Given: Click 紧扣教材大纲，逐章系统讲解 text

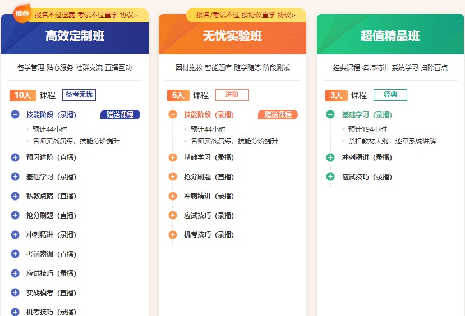Looking at the screenshot, I should (392, 141).
